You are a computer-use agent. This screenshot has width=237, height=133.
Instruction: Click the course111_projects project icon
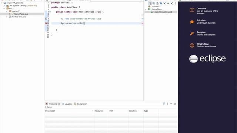5,3
